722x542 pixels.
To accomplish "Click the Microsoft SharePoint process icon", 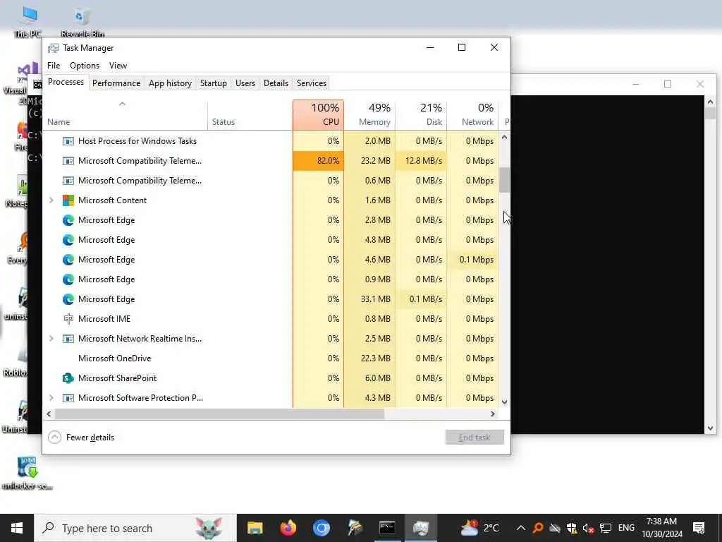I will [x=68, y=378].
